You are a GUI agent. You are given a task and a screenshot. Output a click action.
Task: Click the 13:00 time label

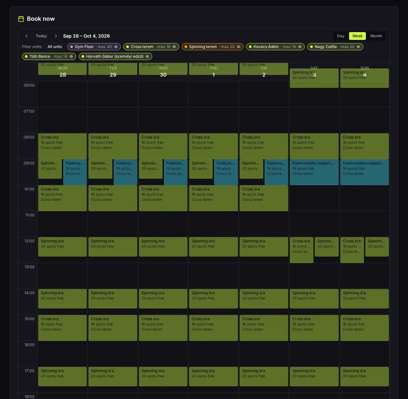tap(29, 267)
